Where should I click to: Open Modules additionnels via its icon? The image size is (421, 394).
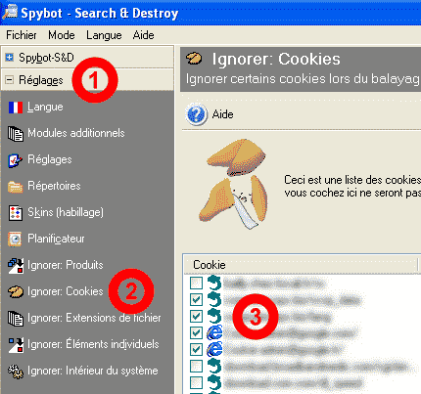click(16, 134)
